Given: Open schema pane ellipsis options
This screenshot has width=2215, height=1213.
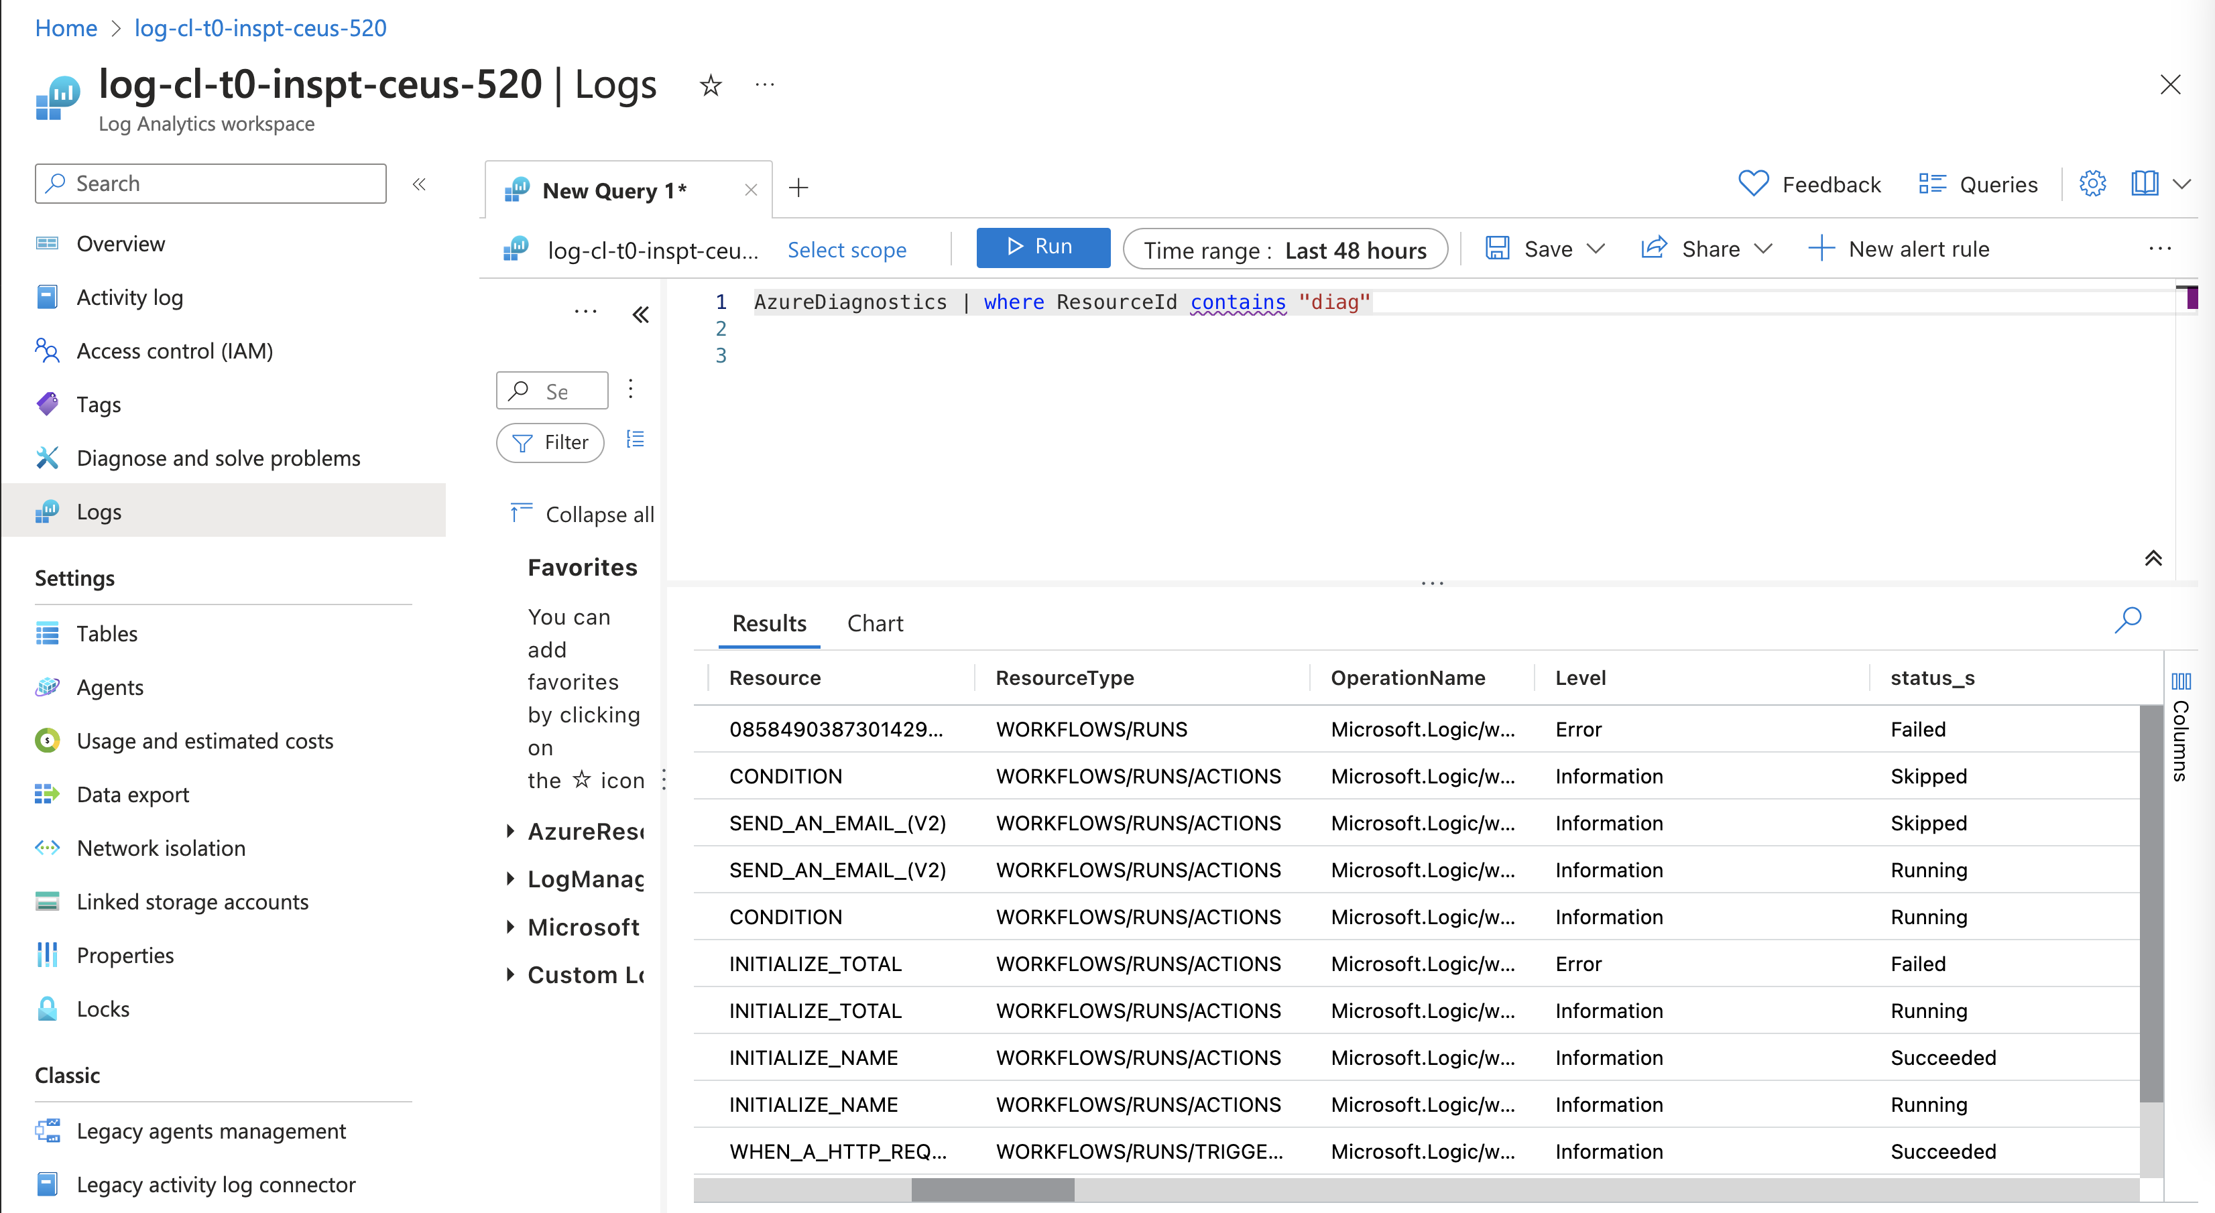Looking at the screenshot, I should coord(585,311).
